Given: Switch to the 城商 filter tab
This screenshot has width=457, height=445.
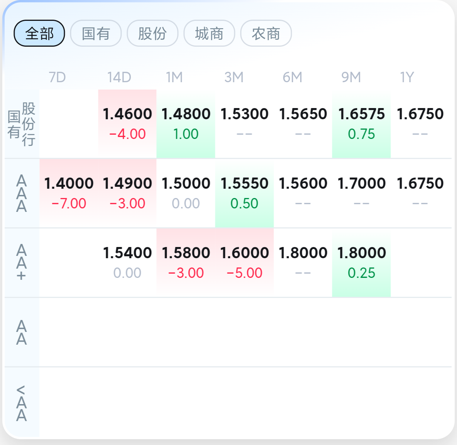Looking at the screenshot, I should click(209, 34).
